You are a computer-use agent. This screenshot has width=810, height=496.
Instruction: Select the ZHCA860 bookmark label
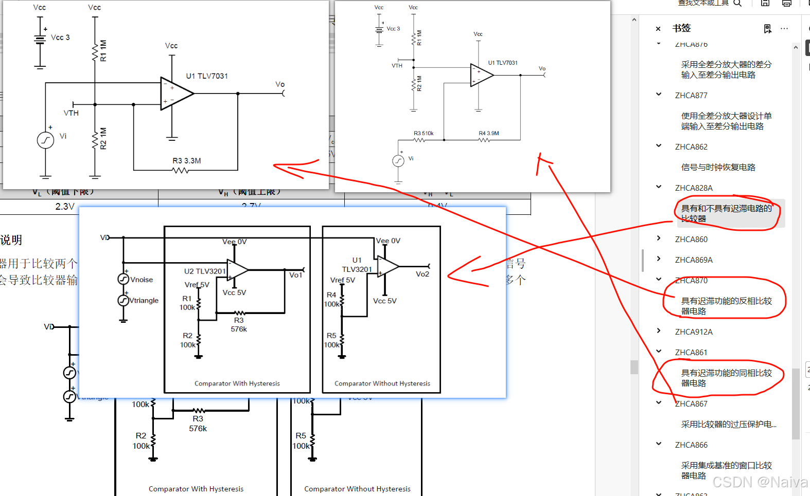(x=691, y=240)
